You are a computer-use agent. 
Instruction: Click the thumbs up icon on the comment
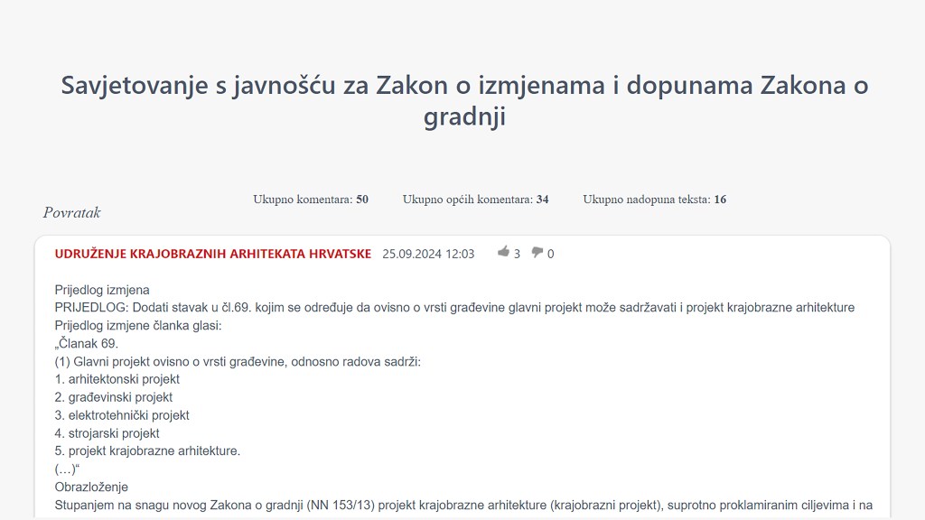(503, 253)
